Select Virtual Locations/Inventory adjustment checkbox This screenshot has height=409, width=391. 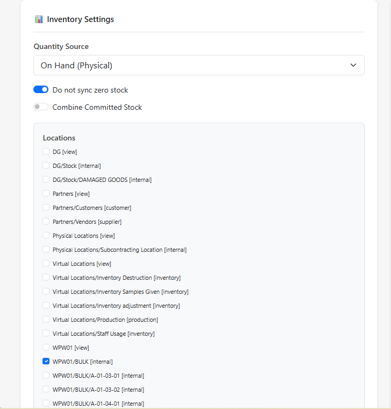[x=46, y=306]
